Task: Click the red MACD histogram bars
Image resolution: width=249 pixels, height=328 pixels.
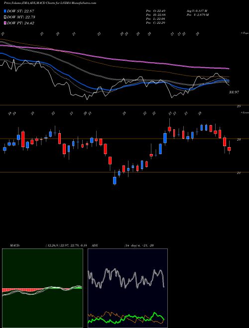Action: 21,290
